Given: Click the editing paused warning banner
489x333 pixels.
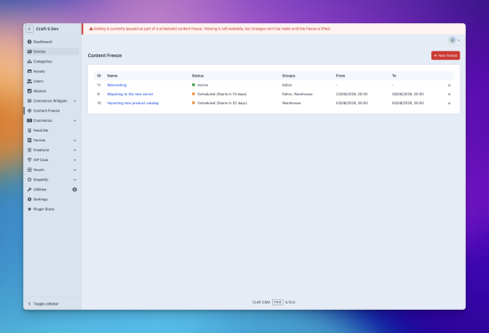Looking at the screenshot, I should (x=275, y=28).
